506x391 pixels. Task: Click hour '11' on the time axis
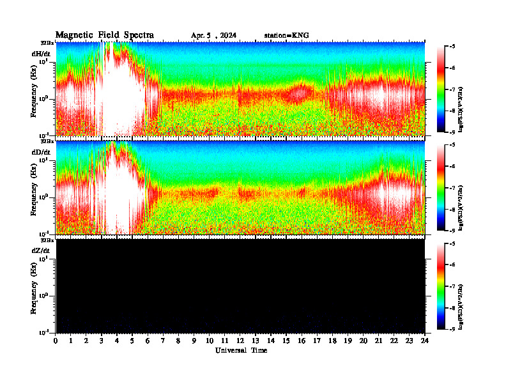click(x=225, y=341)
